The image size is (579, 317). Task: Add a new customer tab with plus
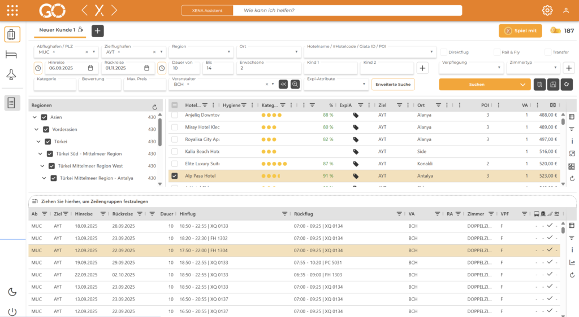(97, 31)
